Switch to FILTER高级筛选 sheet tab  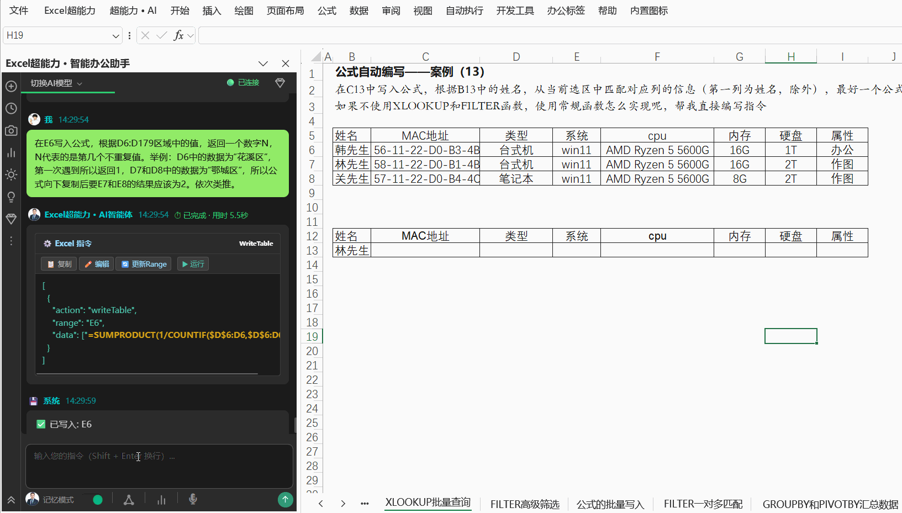point(525,504)
